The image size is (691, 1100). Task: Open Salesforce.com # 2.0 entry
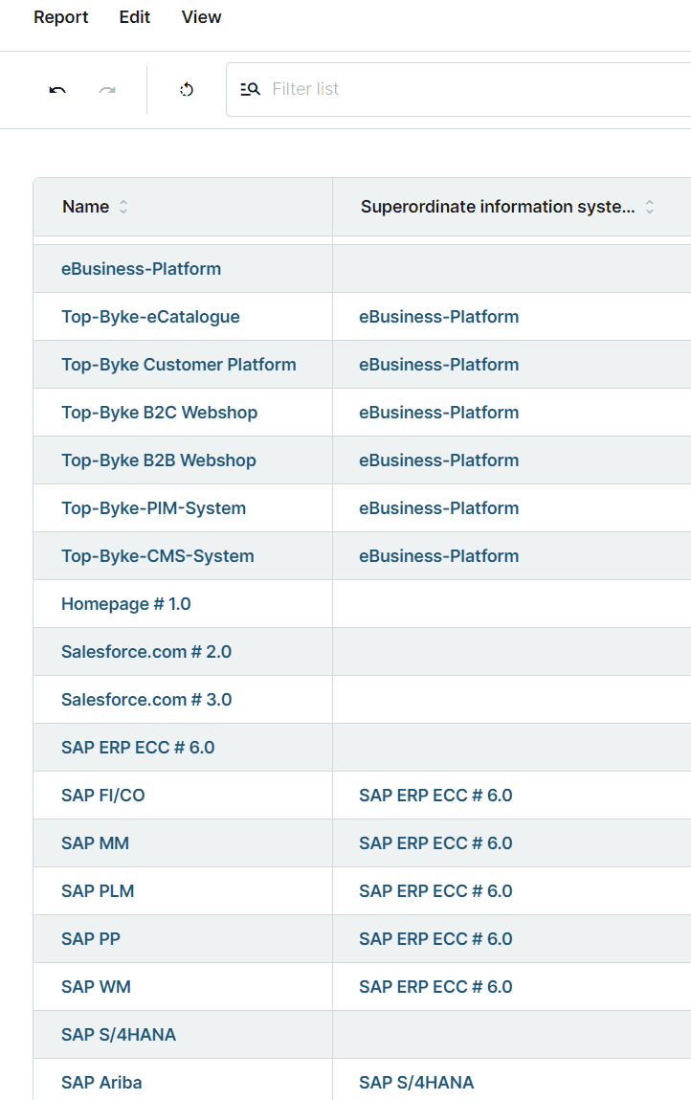coord(145,652)
